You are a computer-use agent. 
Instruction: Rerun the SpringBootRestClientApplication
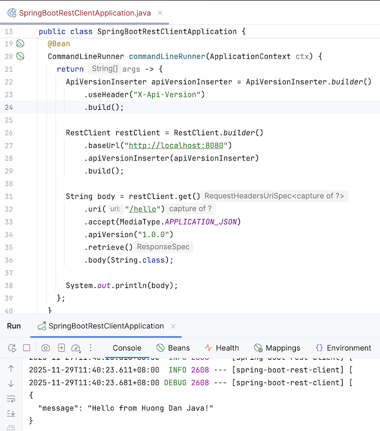tap(11, 348)
